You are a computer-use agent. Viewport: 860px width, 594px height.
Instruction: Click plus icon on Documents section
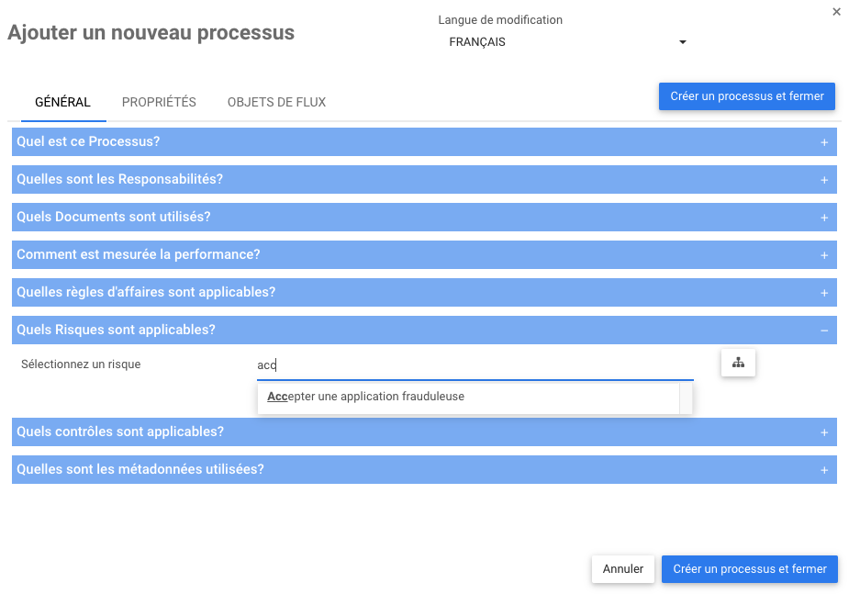click(x=824, y=218)
